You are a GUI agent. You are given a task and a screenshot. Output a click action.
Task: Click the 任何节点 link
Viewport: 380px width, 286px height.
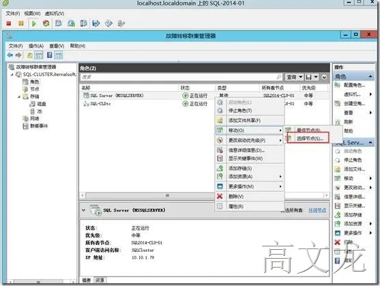pos(317,210)
